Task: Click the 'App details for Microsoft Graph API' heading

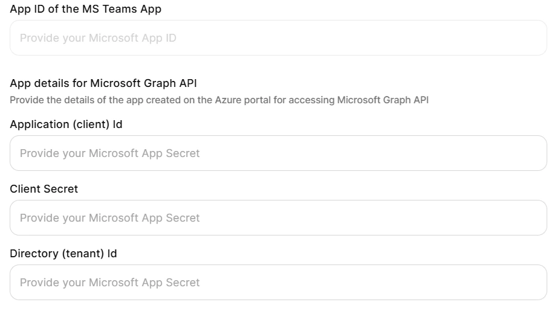Action: pyautogui.click(x=103, y=83)
